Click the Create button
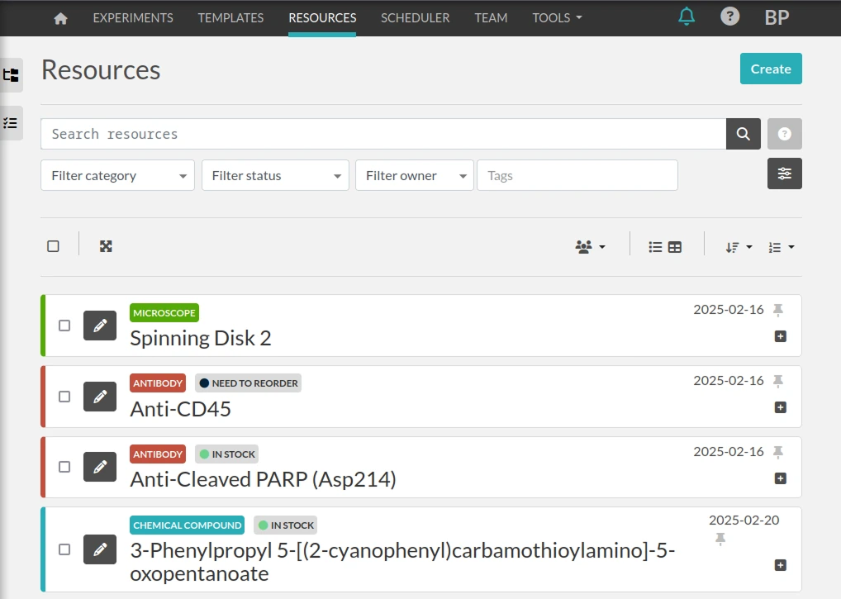This screenshot has height=599, width=841. point(770,69)
